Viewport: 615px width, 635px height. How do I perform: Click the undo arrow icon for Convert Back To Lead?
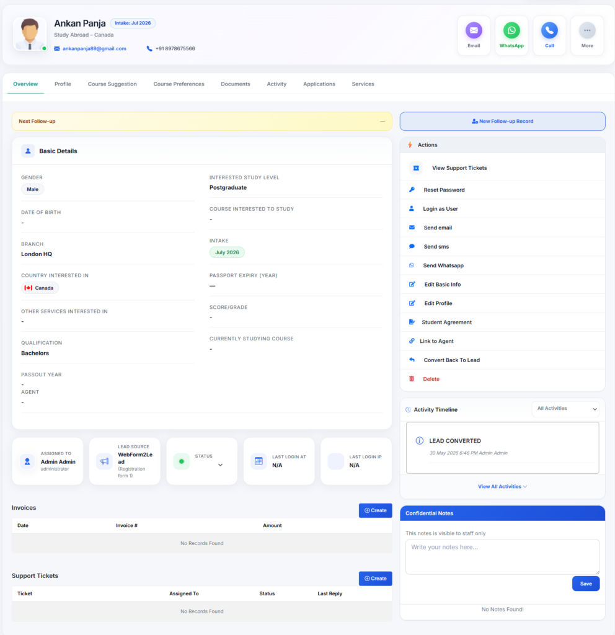[412, 360]
